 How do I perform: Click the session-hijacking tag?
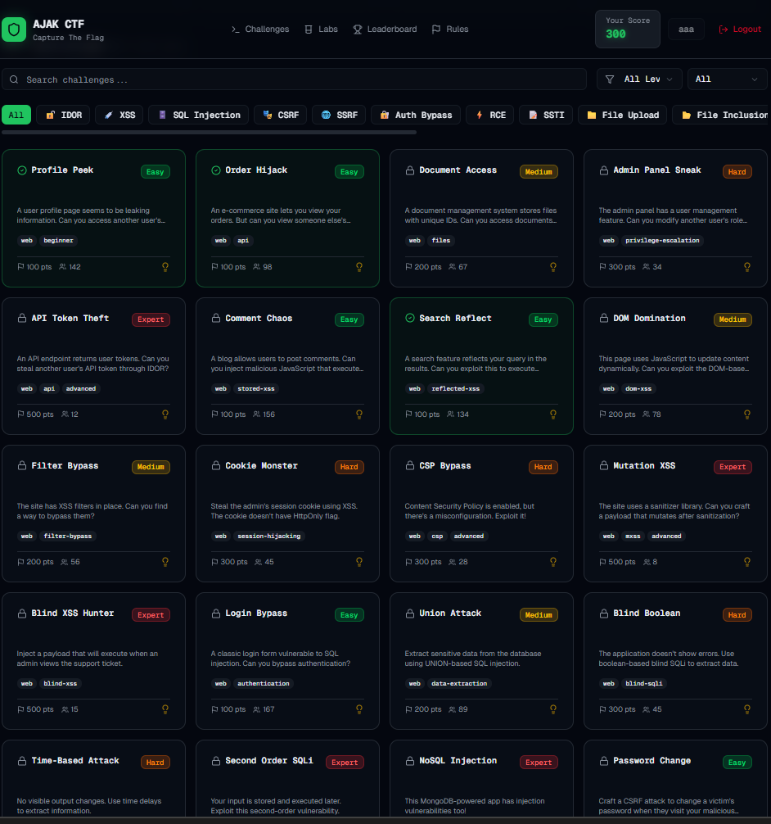(269, 536)
